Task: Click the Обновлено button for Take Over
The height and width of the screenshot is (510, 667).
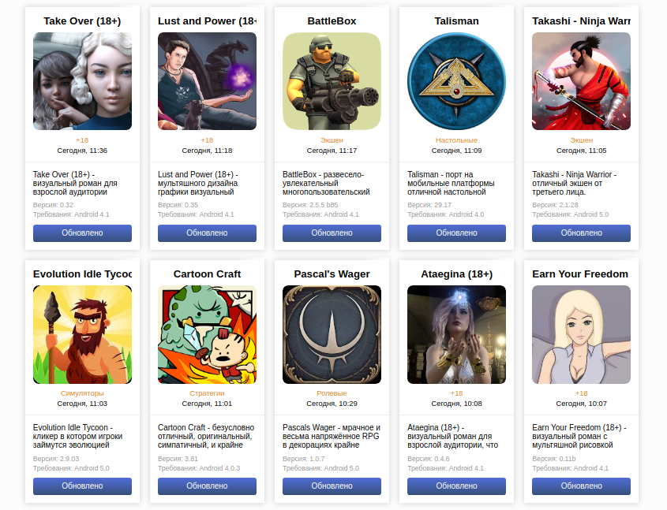Action: (x=82, y=233)
